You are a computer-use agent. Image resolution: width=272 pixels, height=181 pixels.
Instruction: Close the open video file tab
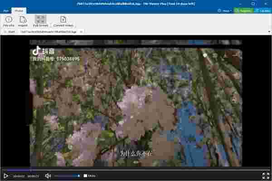point(81,32)
